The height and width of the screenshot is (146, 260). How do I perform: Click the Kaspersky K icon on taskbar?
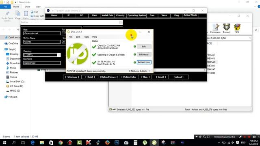89,142
